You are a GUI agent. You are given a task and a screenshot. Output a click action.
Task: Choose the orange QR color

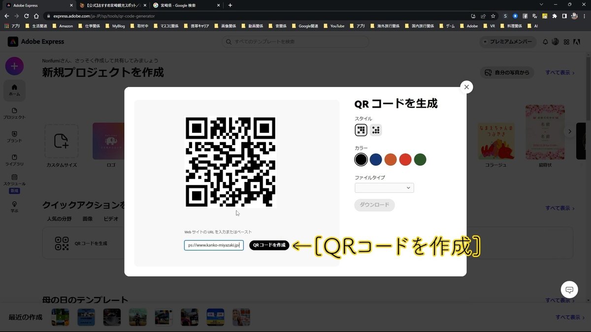click(x=391, y=159)
